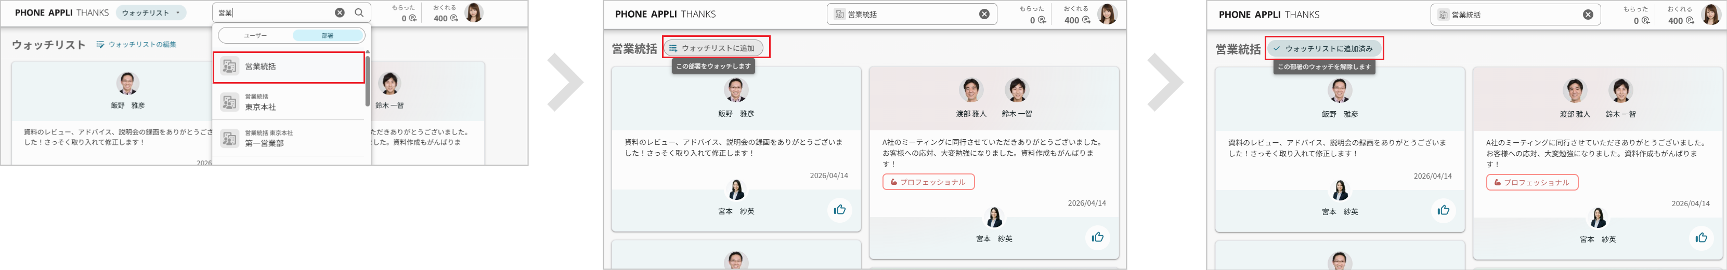
Task: Click 鈴木一智 avatar in middle screenshot
Action: click(1017, 90)
